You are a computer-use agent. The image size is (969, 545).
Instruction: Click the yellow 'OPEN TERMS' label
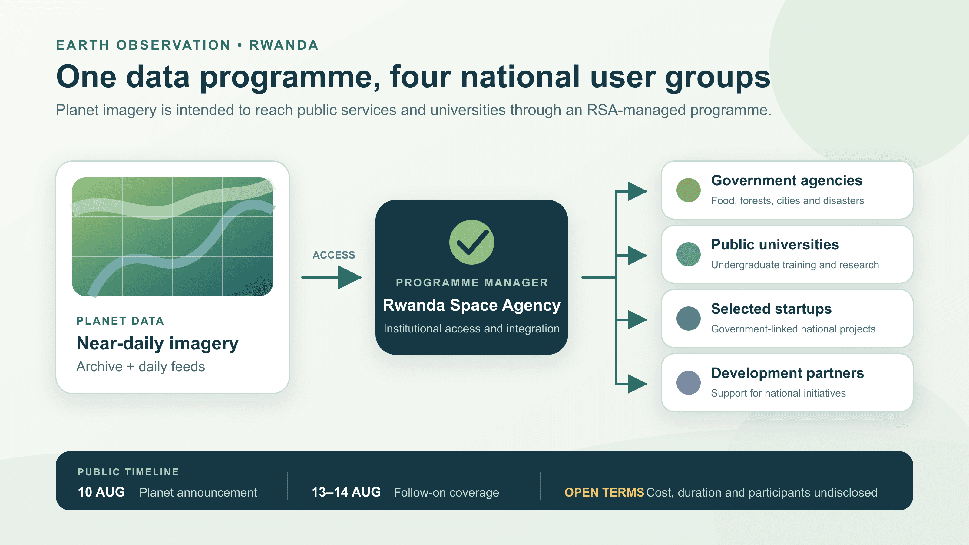[x=604, y=492]
